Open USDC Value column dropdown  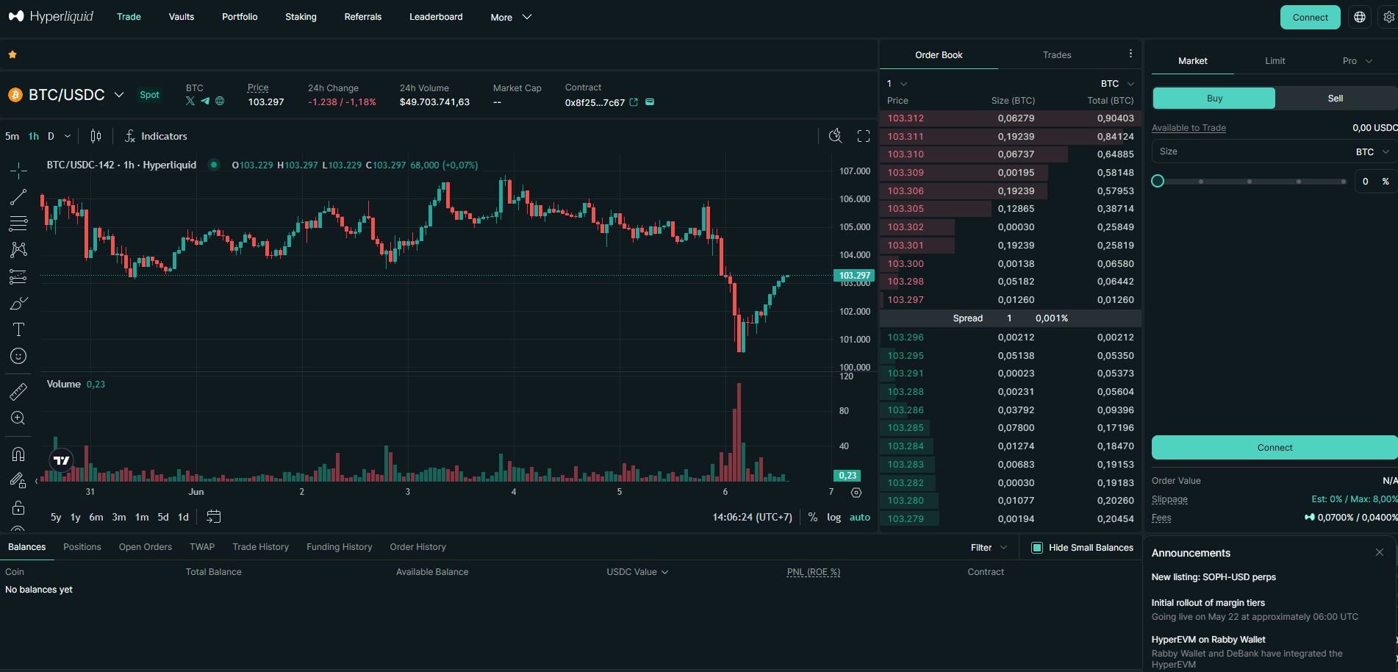click(x=637, y=572)
